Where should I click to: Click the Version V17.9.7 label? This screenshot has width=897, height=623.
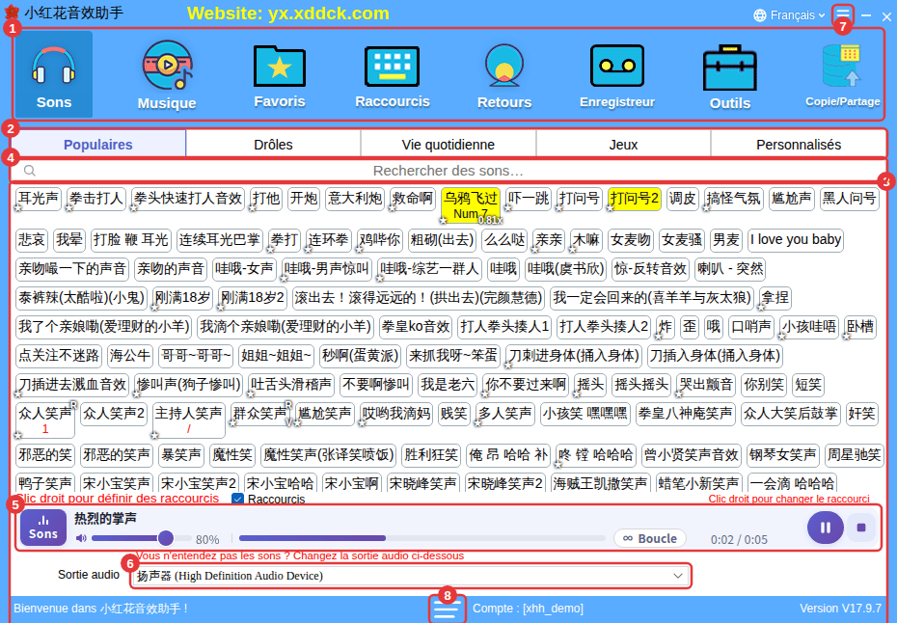pos(840,609)
